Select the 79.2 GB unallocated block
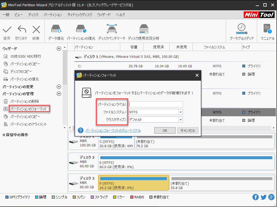This screenshot has width=277, height=207. (x=204, y=141)
